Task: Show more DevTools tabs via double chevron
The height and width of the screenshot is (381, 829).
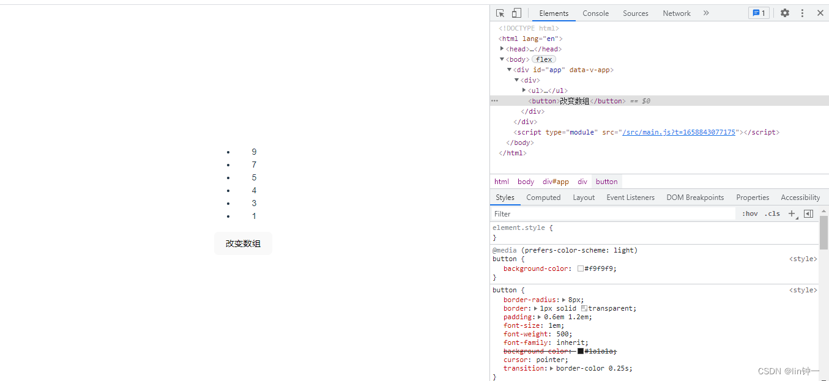Action: tap(706, 13)
